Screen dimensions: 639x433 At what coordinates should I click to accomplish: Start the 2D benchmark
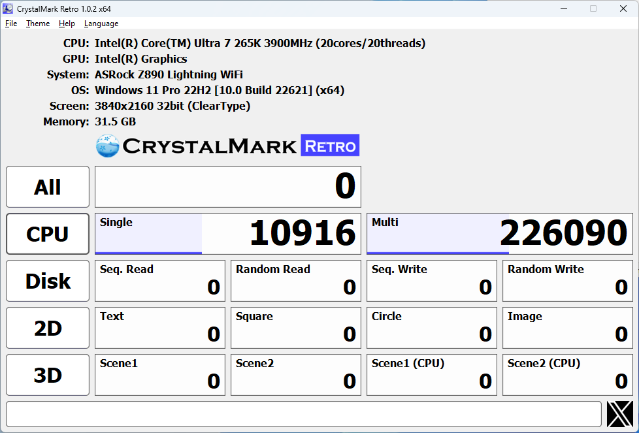[48, 328]
